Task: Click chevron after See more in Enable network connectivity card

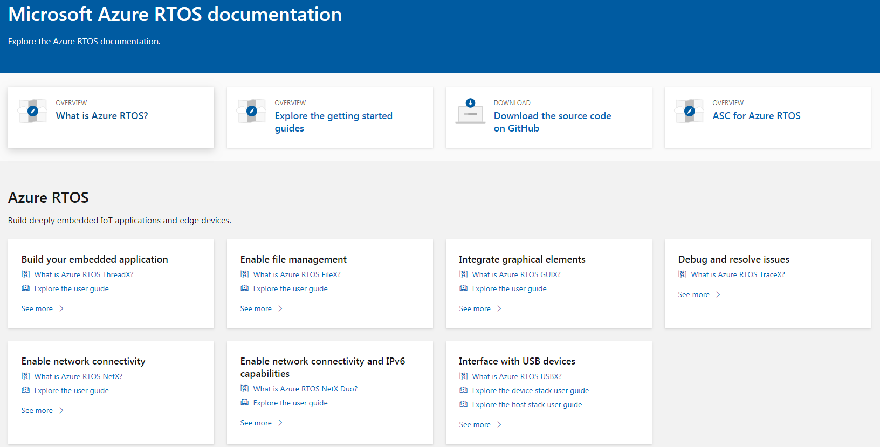Action: 61,410
